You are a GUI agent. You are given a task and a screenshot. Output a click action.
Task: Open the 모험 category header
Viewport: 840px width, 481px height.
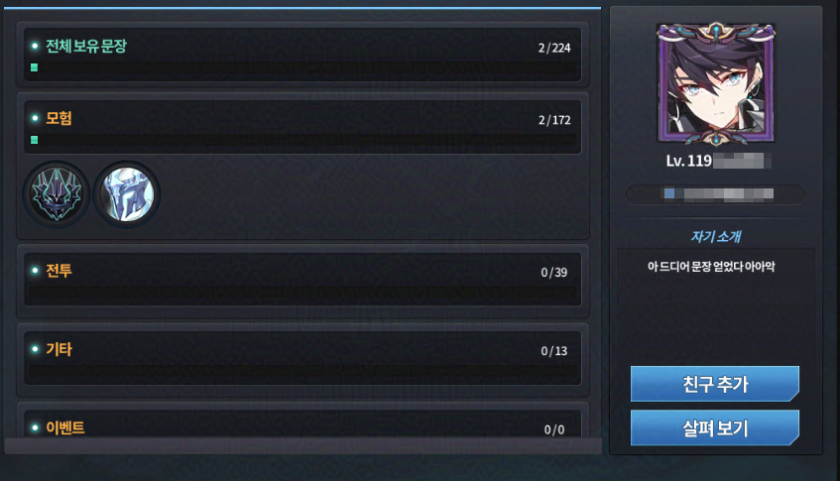point(302,128)
